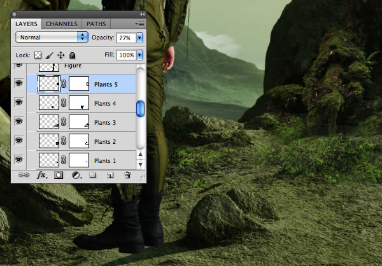Click mask link icon on Plants 3
This screenshot has height=266, width=382.
click(63, 122)
